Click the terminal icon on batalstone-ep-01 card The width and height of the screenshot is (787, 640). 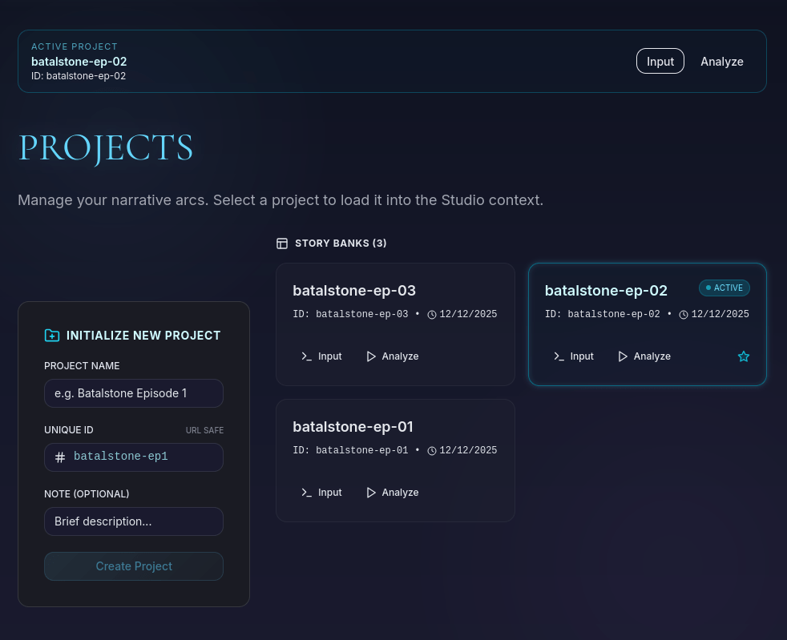[x=306, y=493]
